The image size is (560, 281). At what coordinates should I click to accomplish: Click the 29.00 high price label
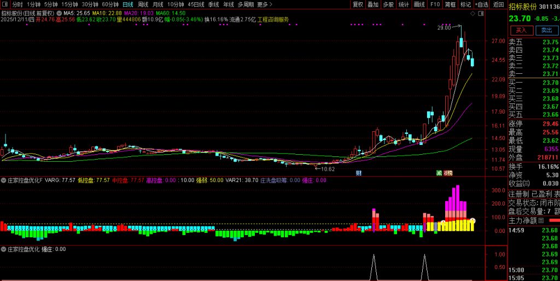coord(444,27)
